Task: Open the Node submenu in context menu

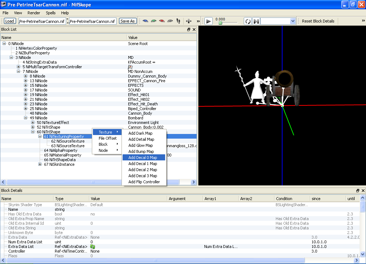Action: click(107, 150)
